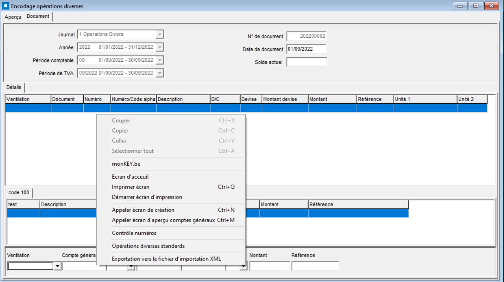Expand the Période de TVA dropdown
The height and width of the screenshot is (282, 504).
159,73
